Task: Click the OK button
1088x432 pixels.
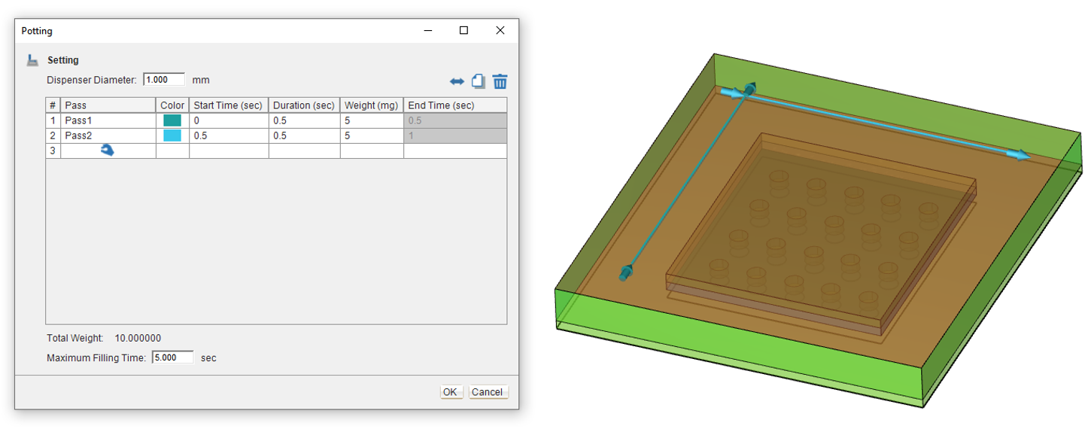Action: (x=451, y=392)
